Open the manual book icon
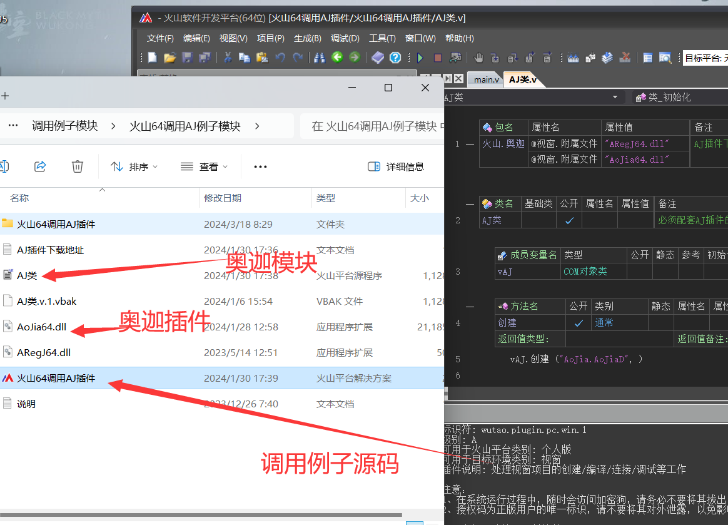This screenshot has width=728, height=525. click(378, 57)
